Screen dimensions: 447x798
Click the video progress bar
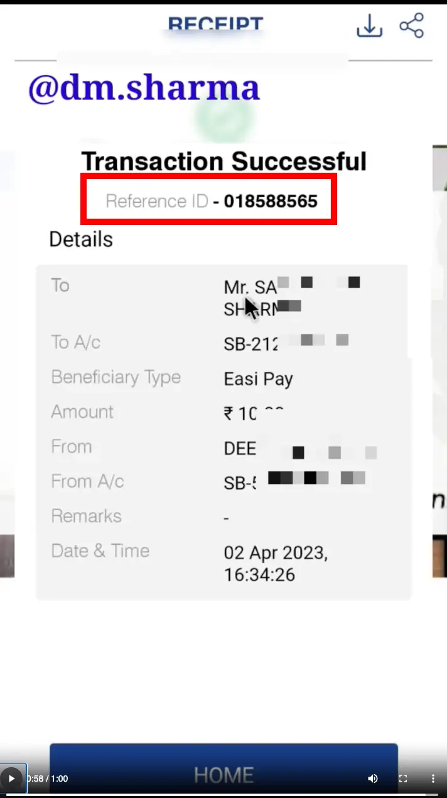(223, 794)
